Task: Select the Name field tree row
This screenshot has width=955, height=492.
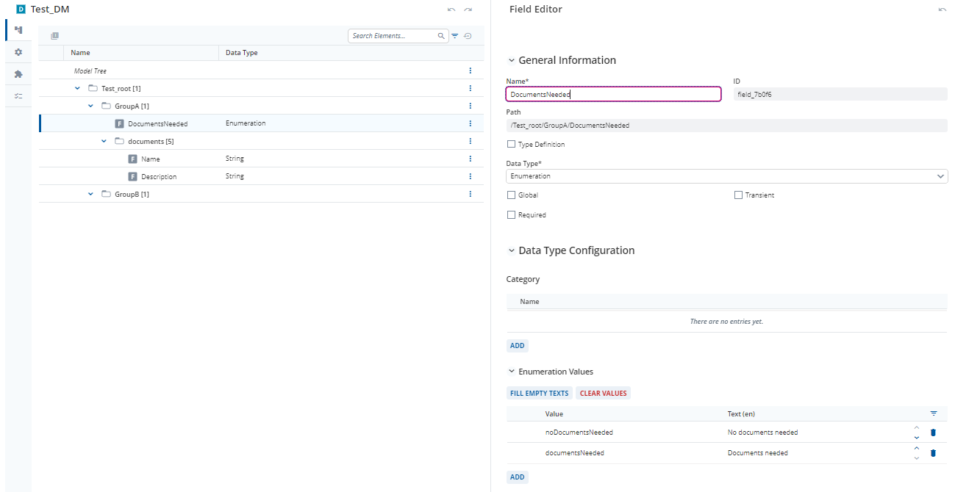Action: click(262, 159)
